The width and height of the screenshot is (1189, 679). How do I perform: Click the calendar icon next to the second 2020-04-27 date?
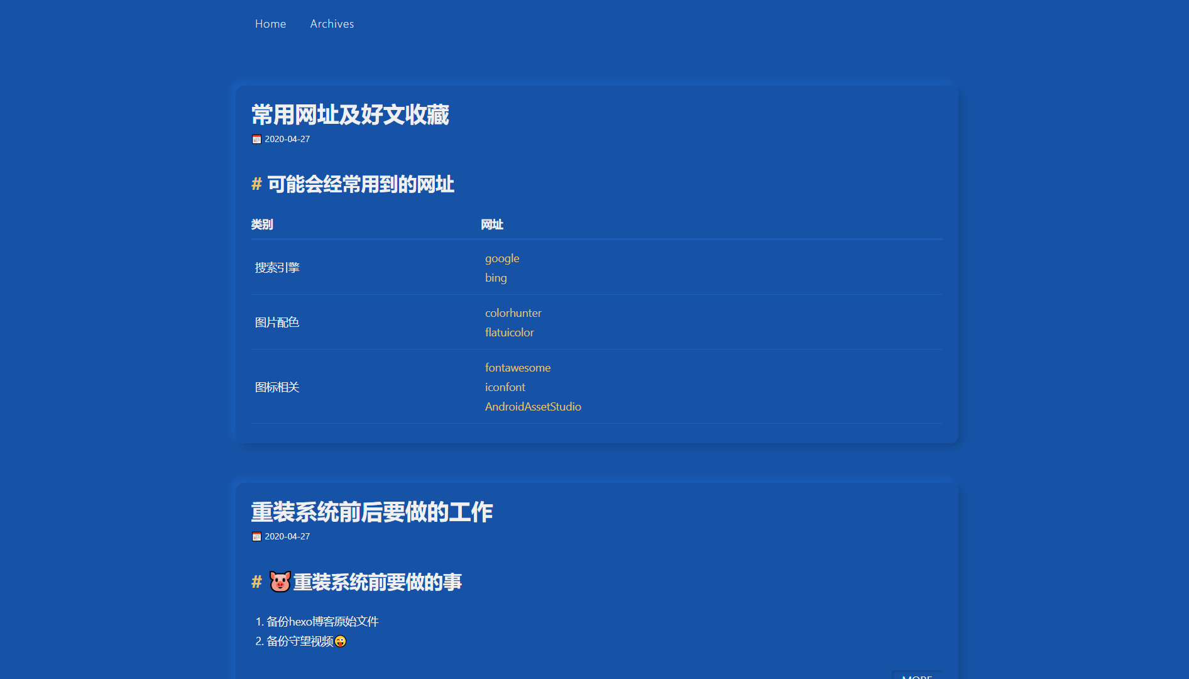click(x=256, y=536)
